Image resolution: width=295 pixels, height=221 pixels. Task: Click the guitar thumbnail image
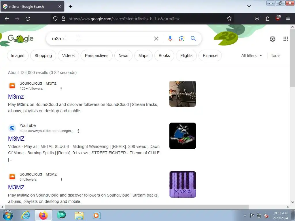(182, 94)
